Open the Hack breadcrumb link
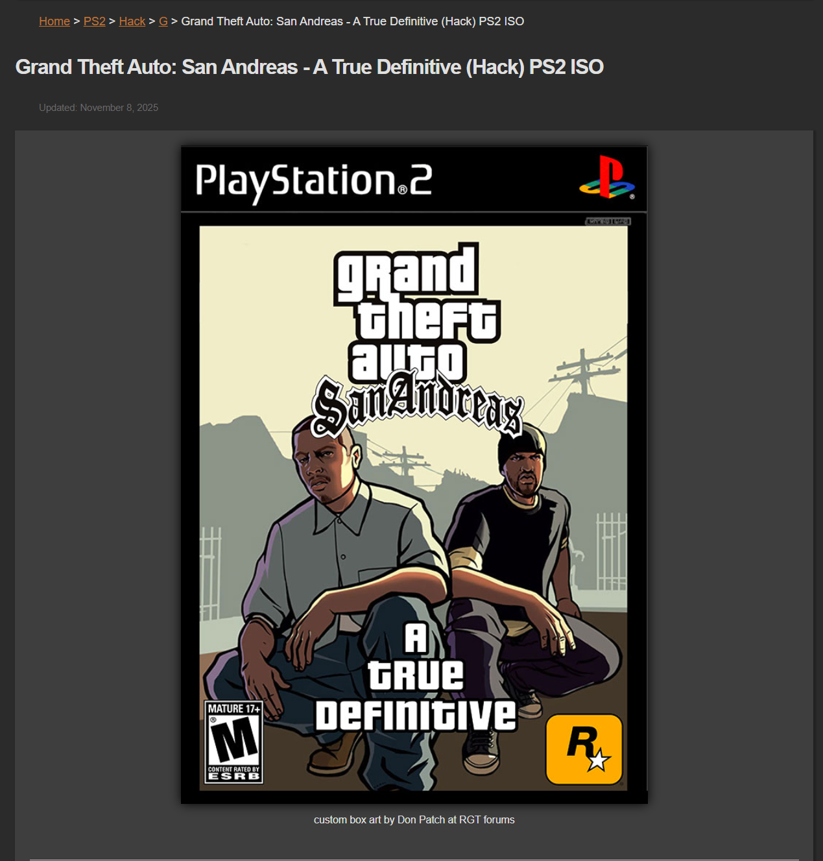The height and width of the screenshot is (861, 823). coord(132,21)
